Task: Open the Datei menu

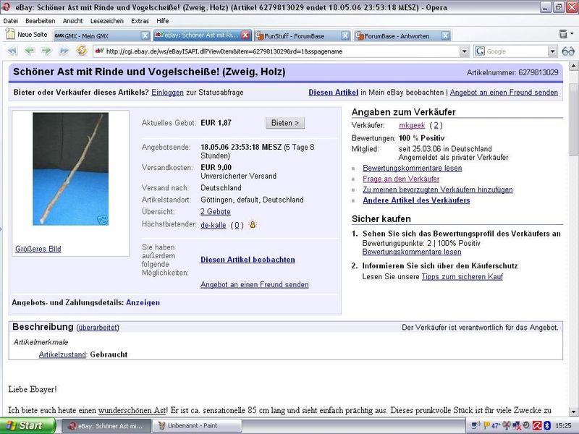Action: pyautogui.click(x=11, y=21)
